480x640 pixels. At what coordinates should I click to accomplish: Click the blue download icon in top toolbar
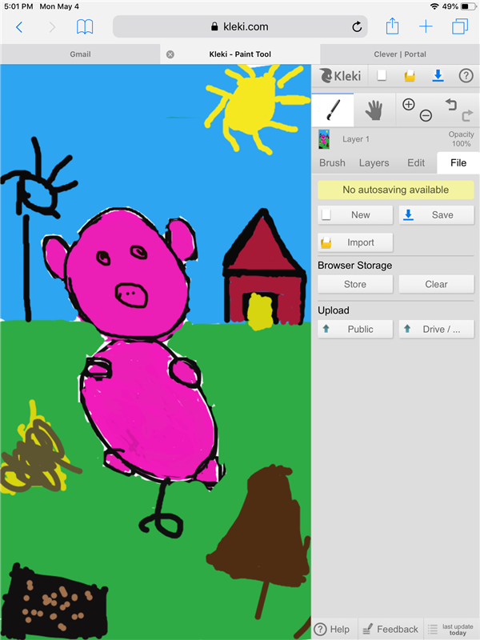click(x=438, y=75)
